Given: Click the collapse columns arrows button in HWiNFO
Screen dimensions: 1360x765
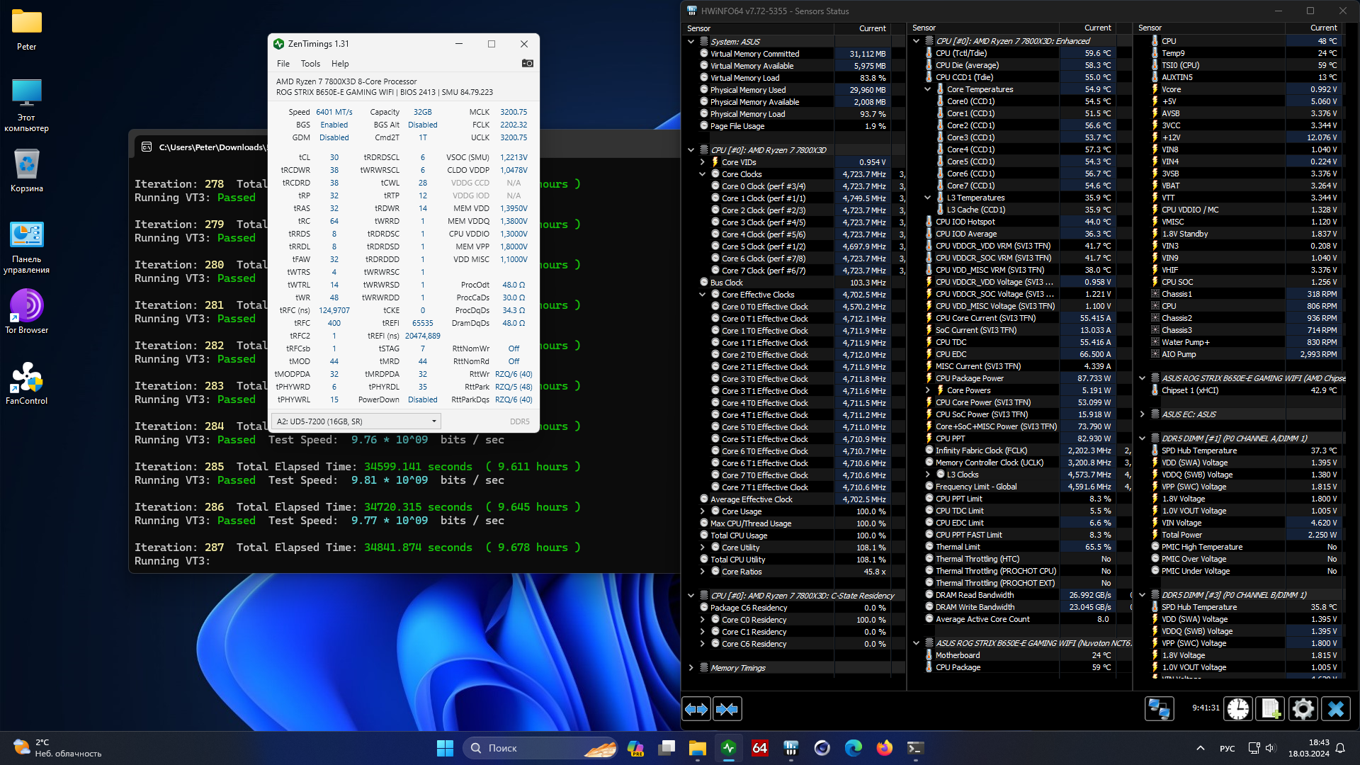Looking at the screenshot, I should [x=727, y=709].
